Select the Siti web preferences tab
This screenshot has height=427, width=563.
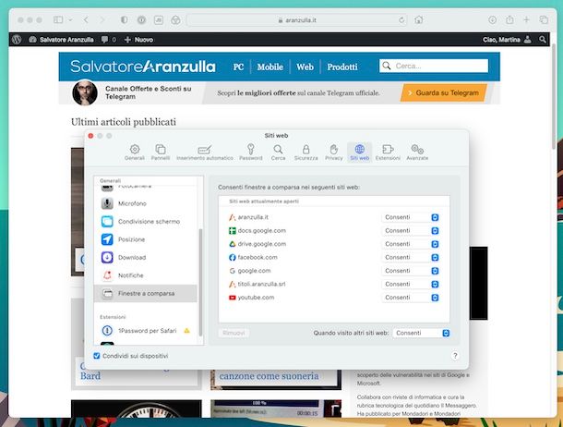pos(359,152)
